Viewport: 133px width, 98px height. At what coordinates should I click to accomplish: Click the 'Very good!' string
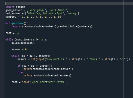point(37,10)
